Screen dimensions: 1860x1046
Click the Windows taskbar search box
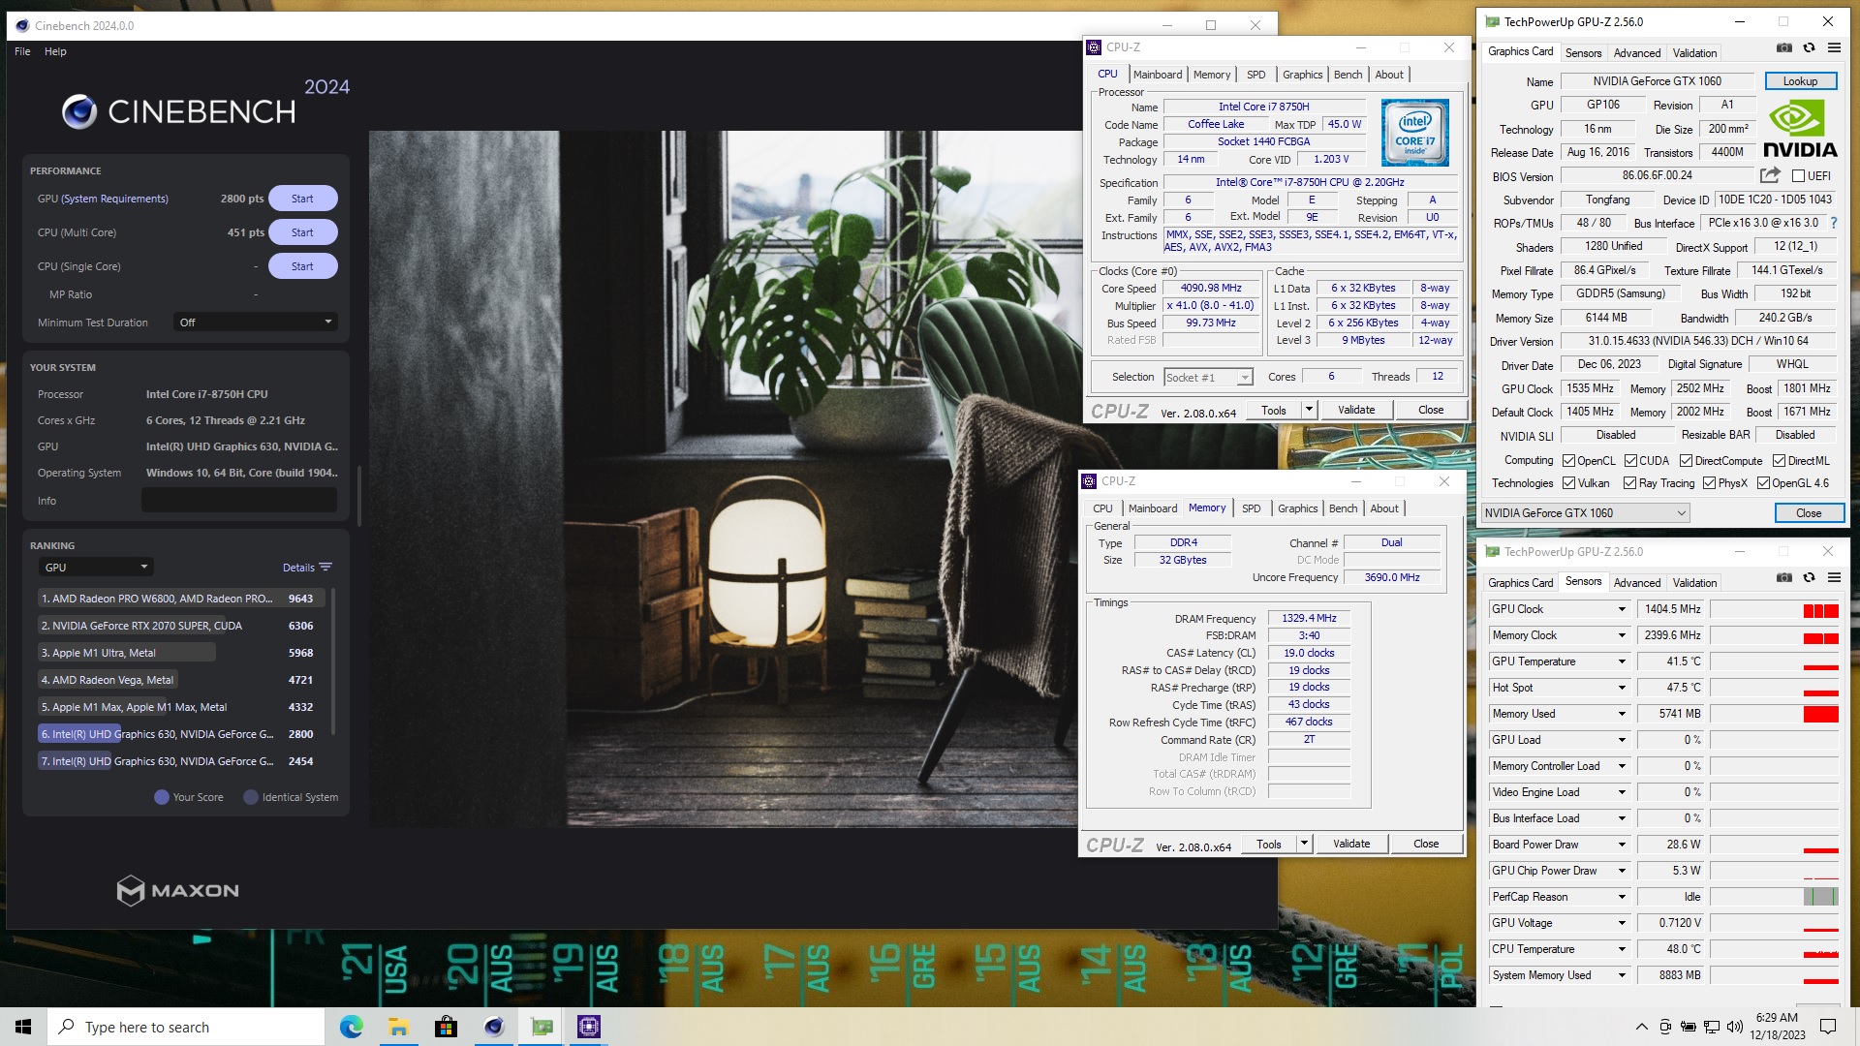(186, 1027)
